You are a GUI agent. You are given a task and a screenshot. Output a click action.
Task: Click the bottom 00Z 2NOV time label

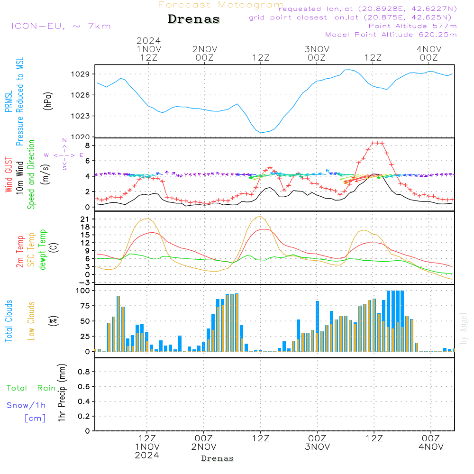[x=204, y=443]
